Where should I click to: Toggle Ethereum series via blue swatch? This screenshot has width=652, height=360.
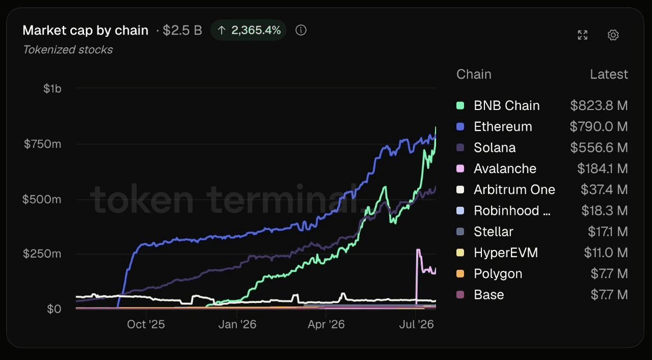[460, 126]
